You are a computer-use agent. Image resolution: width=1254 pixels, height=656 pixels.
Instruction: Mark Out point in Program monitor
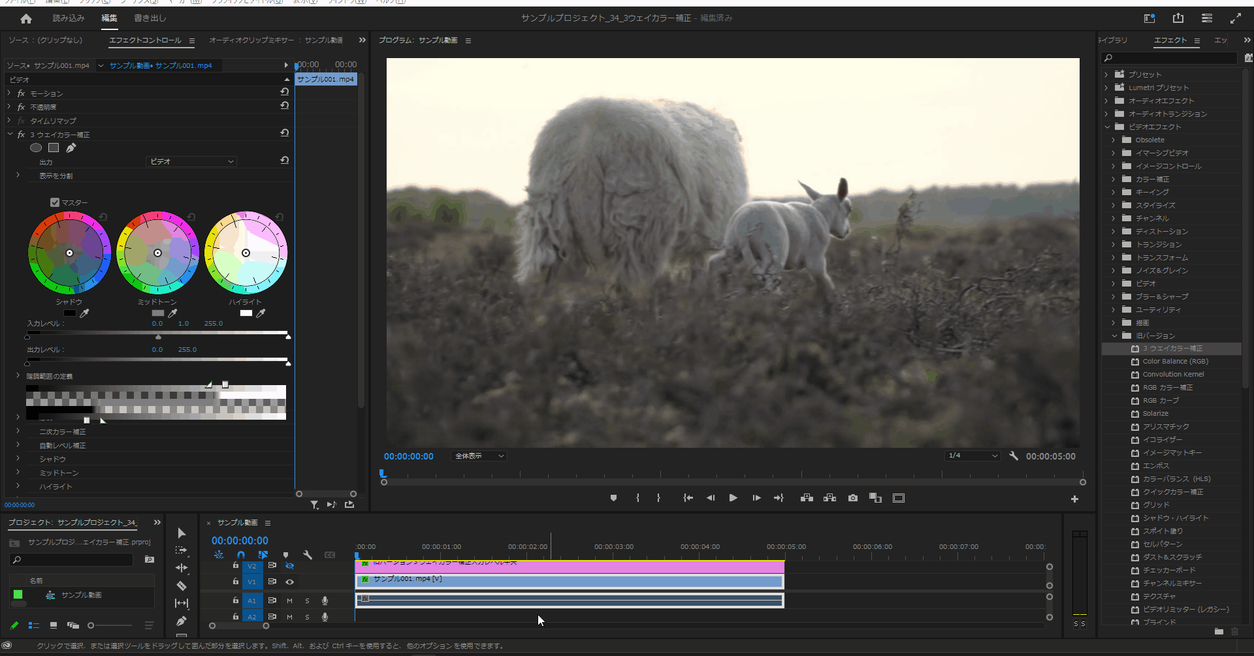pos(658,498)
